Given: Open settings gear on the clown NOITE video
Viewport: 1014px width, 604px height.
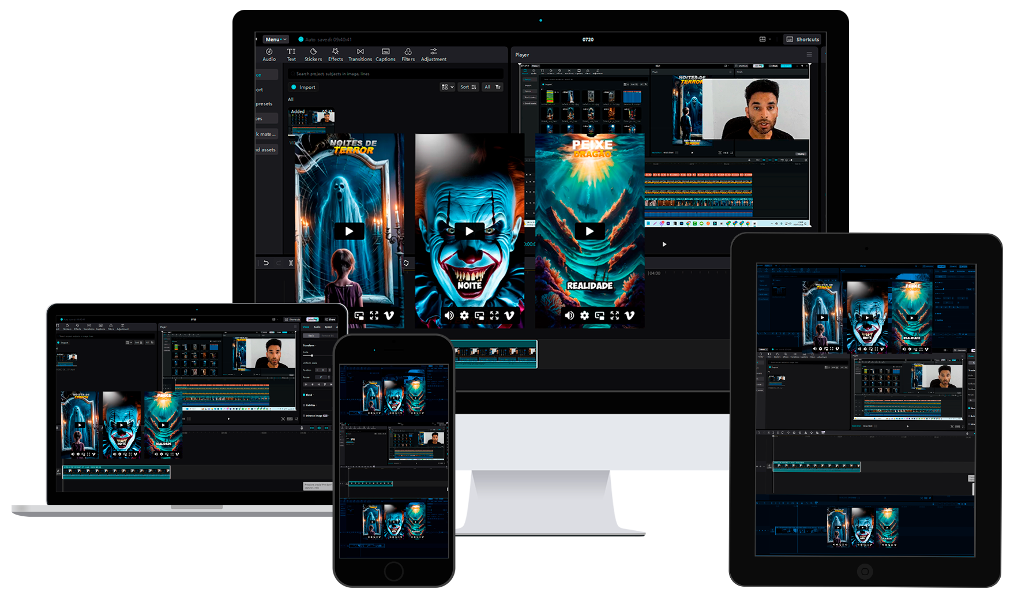Looking at the screenshot, I should [x=464, y=316].
